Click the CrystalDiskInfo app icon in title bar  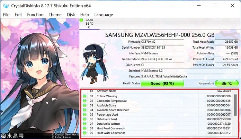6,6
